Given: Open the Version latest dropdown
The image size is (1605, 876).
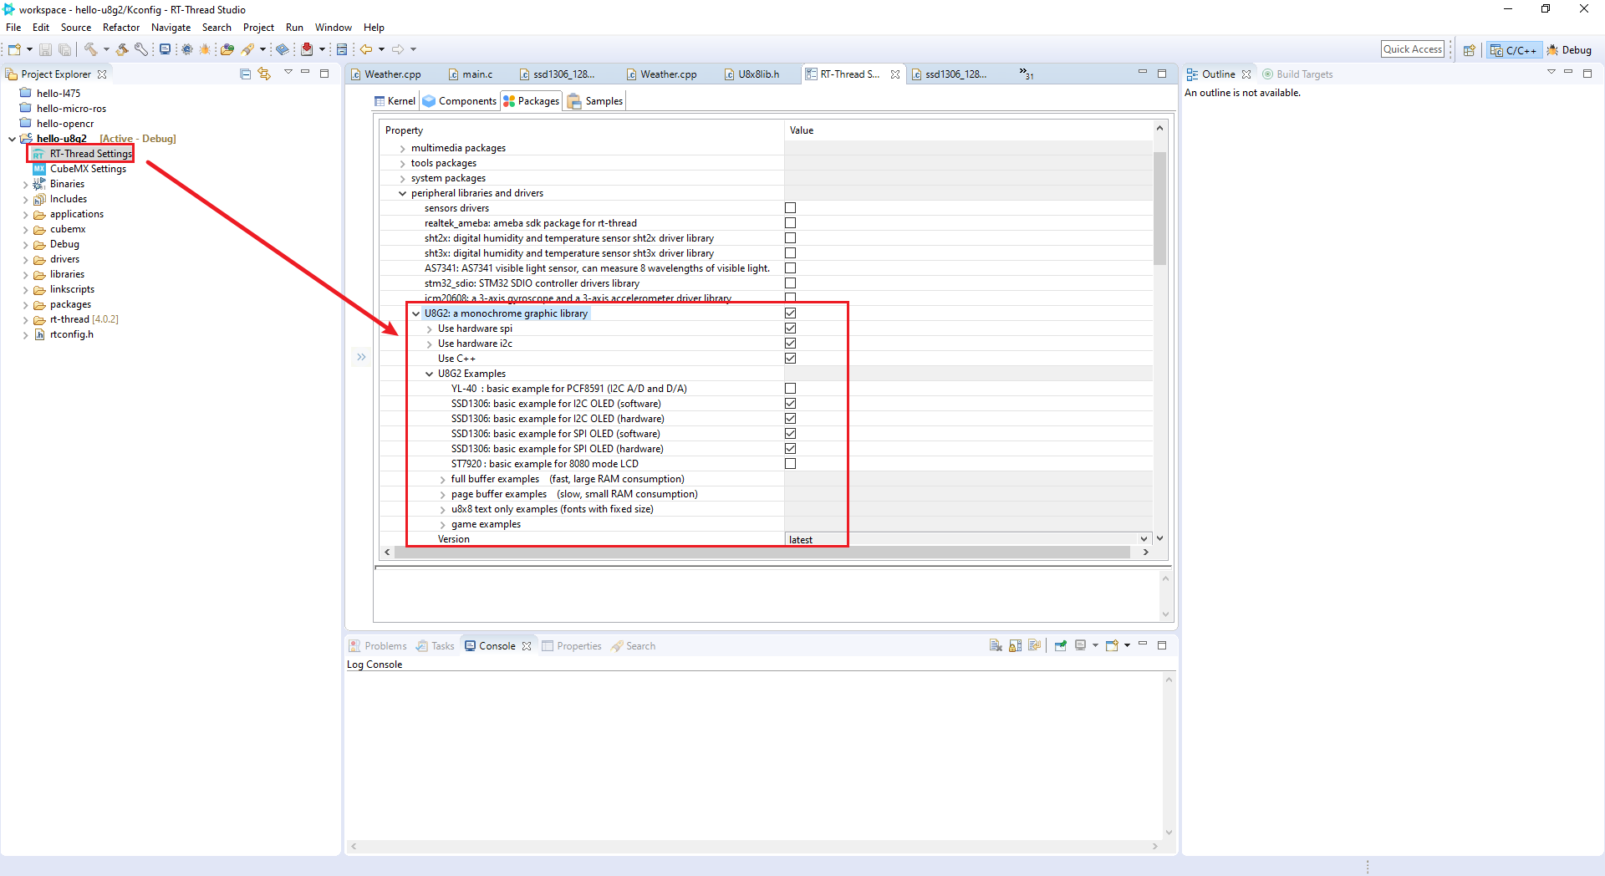Looking at the screenshot, I should click(x=1144, y=538).
